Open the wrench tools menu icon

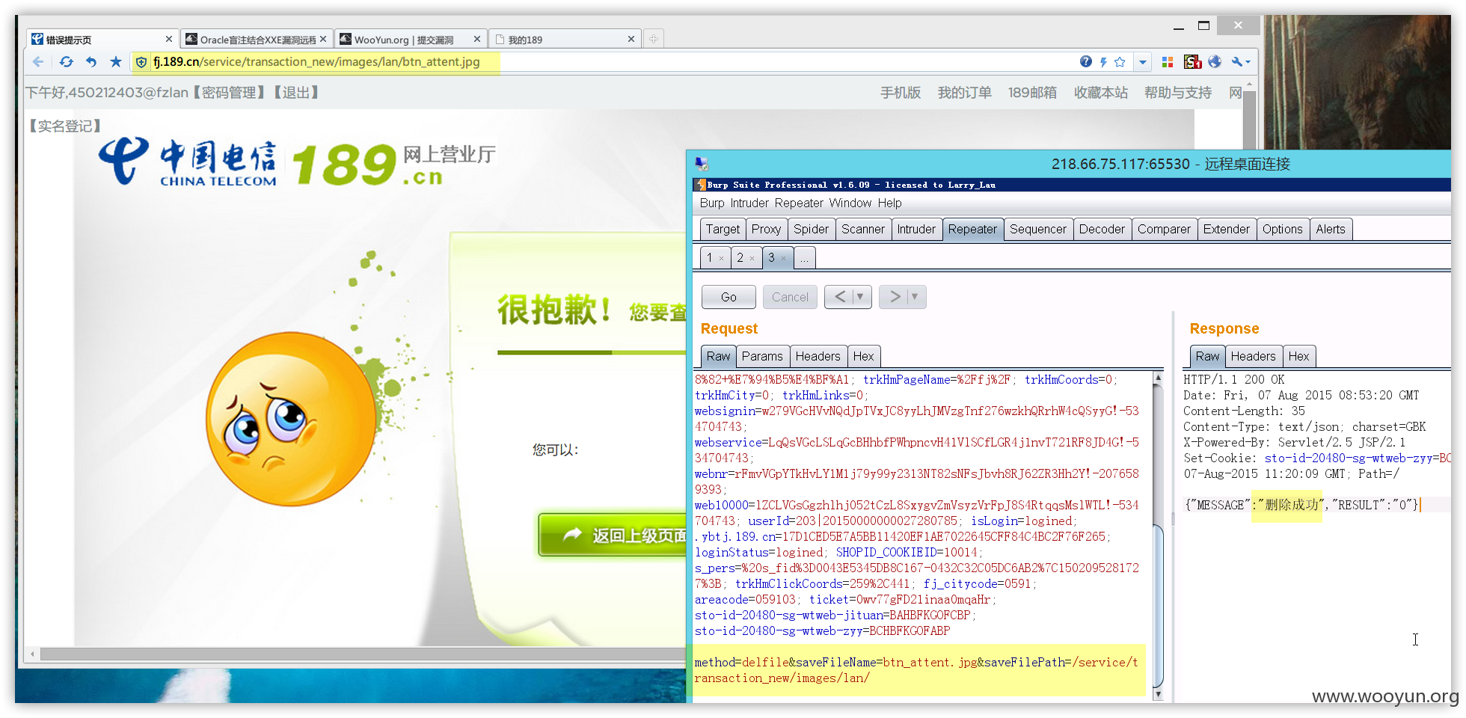1241,62
